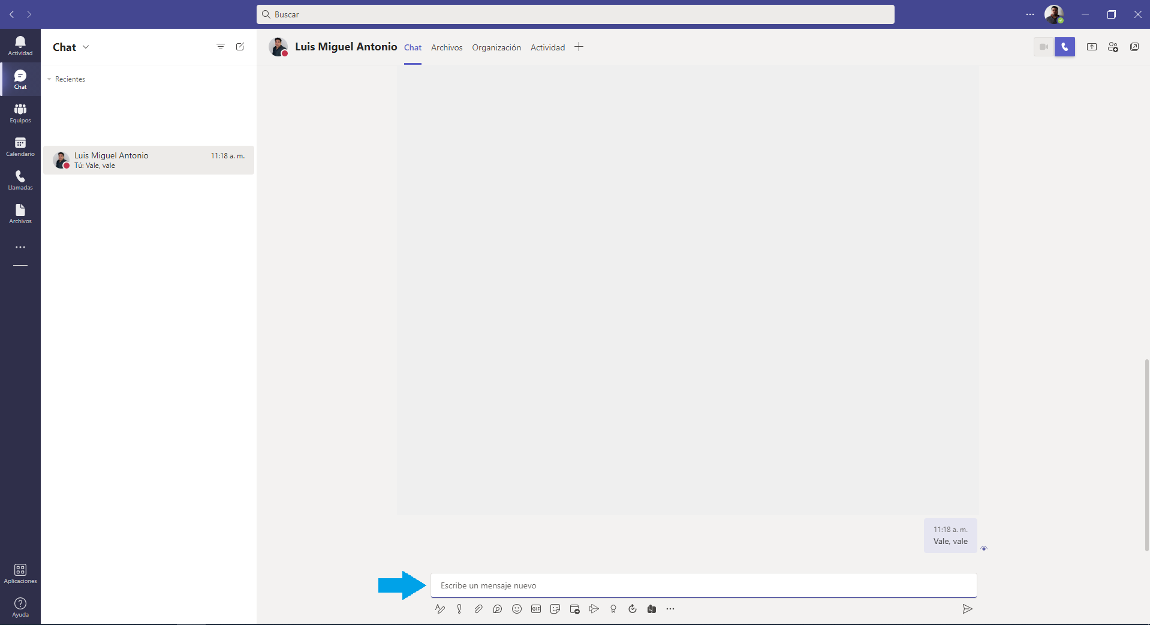Image resolution: width=1150 pixels, height=625 pixels.
Task: Select Chat icon in left sidebar
Action: click(x=20, y=79)
